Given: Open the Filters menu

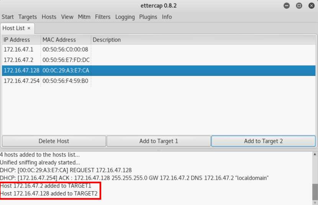Looking at the screenshot, I should (x=103, y=17).
